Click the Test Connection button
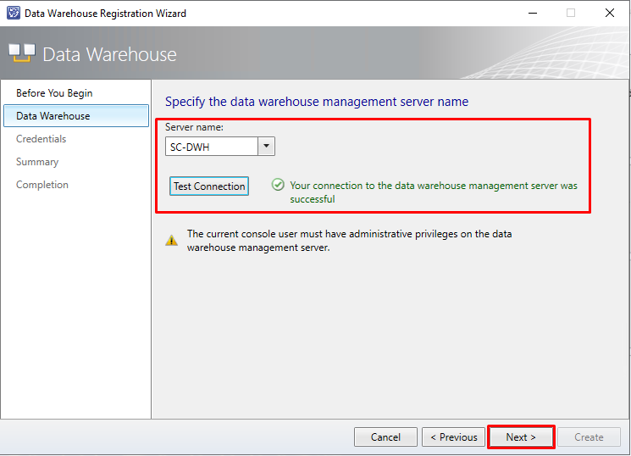 point(209,186)
